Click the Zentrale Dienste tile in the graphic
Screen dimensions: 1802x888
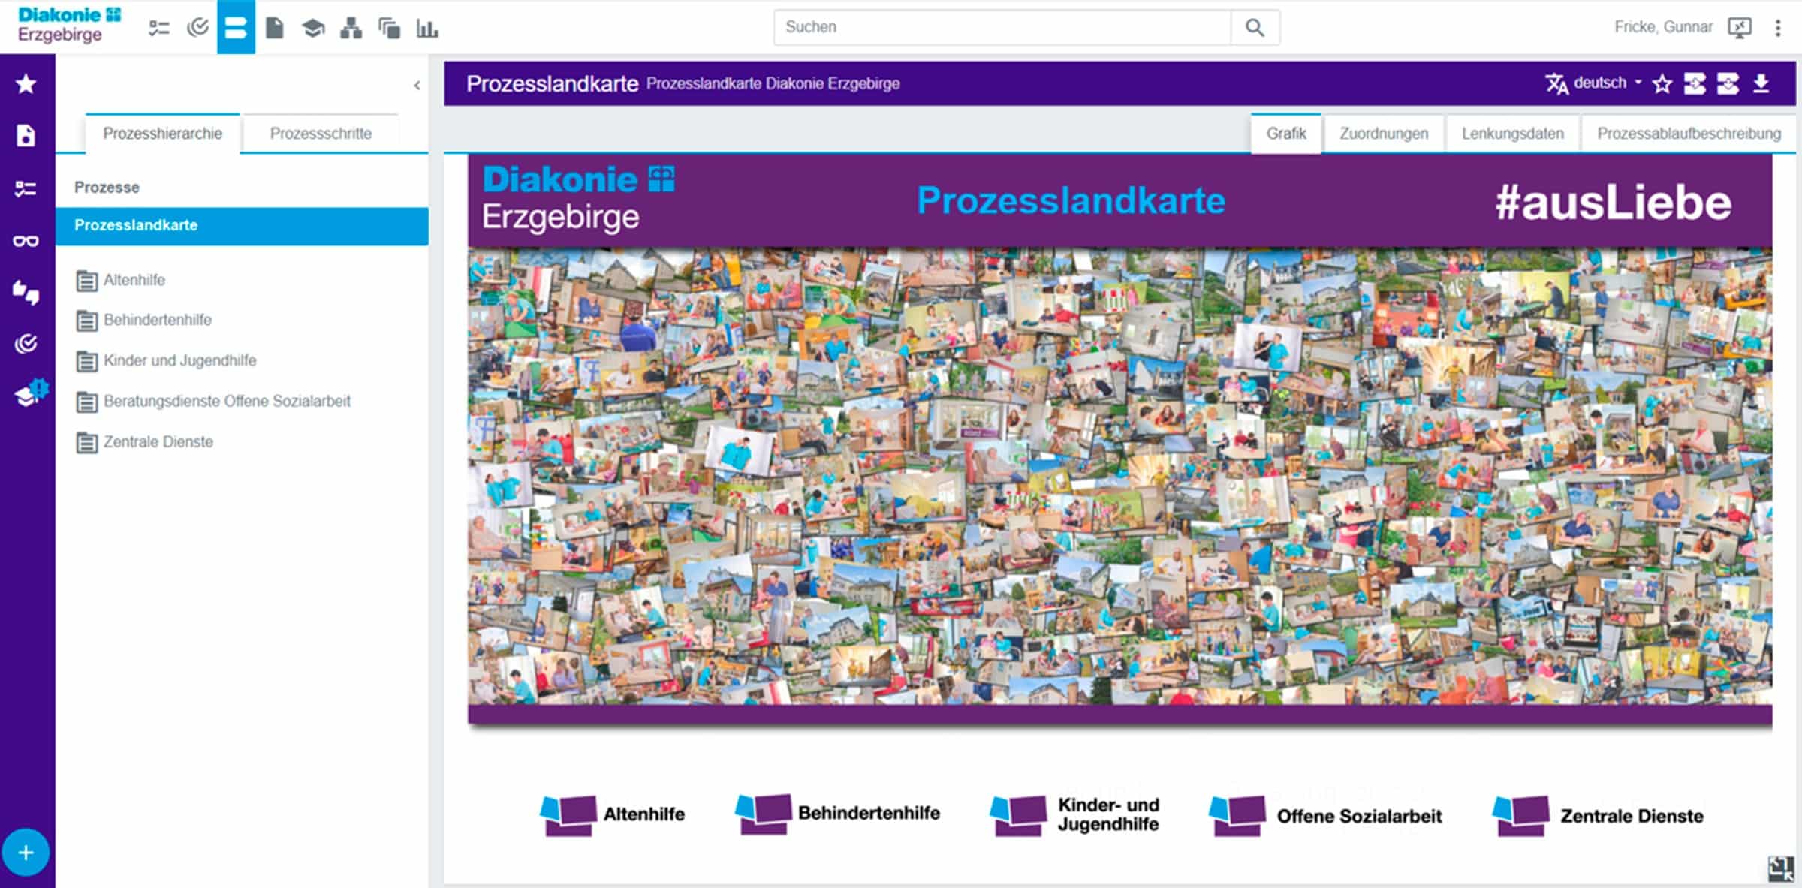tap(1599, 816)
